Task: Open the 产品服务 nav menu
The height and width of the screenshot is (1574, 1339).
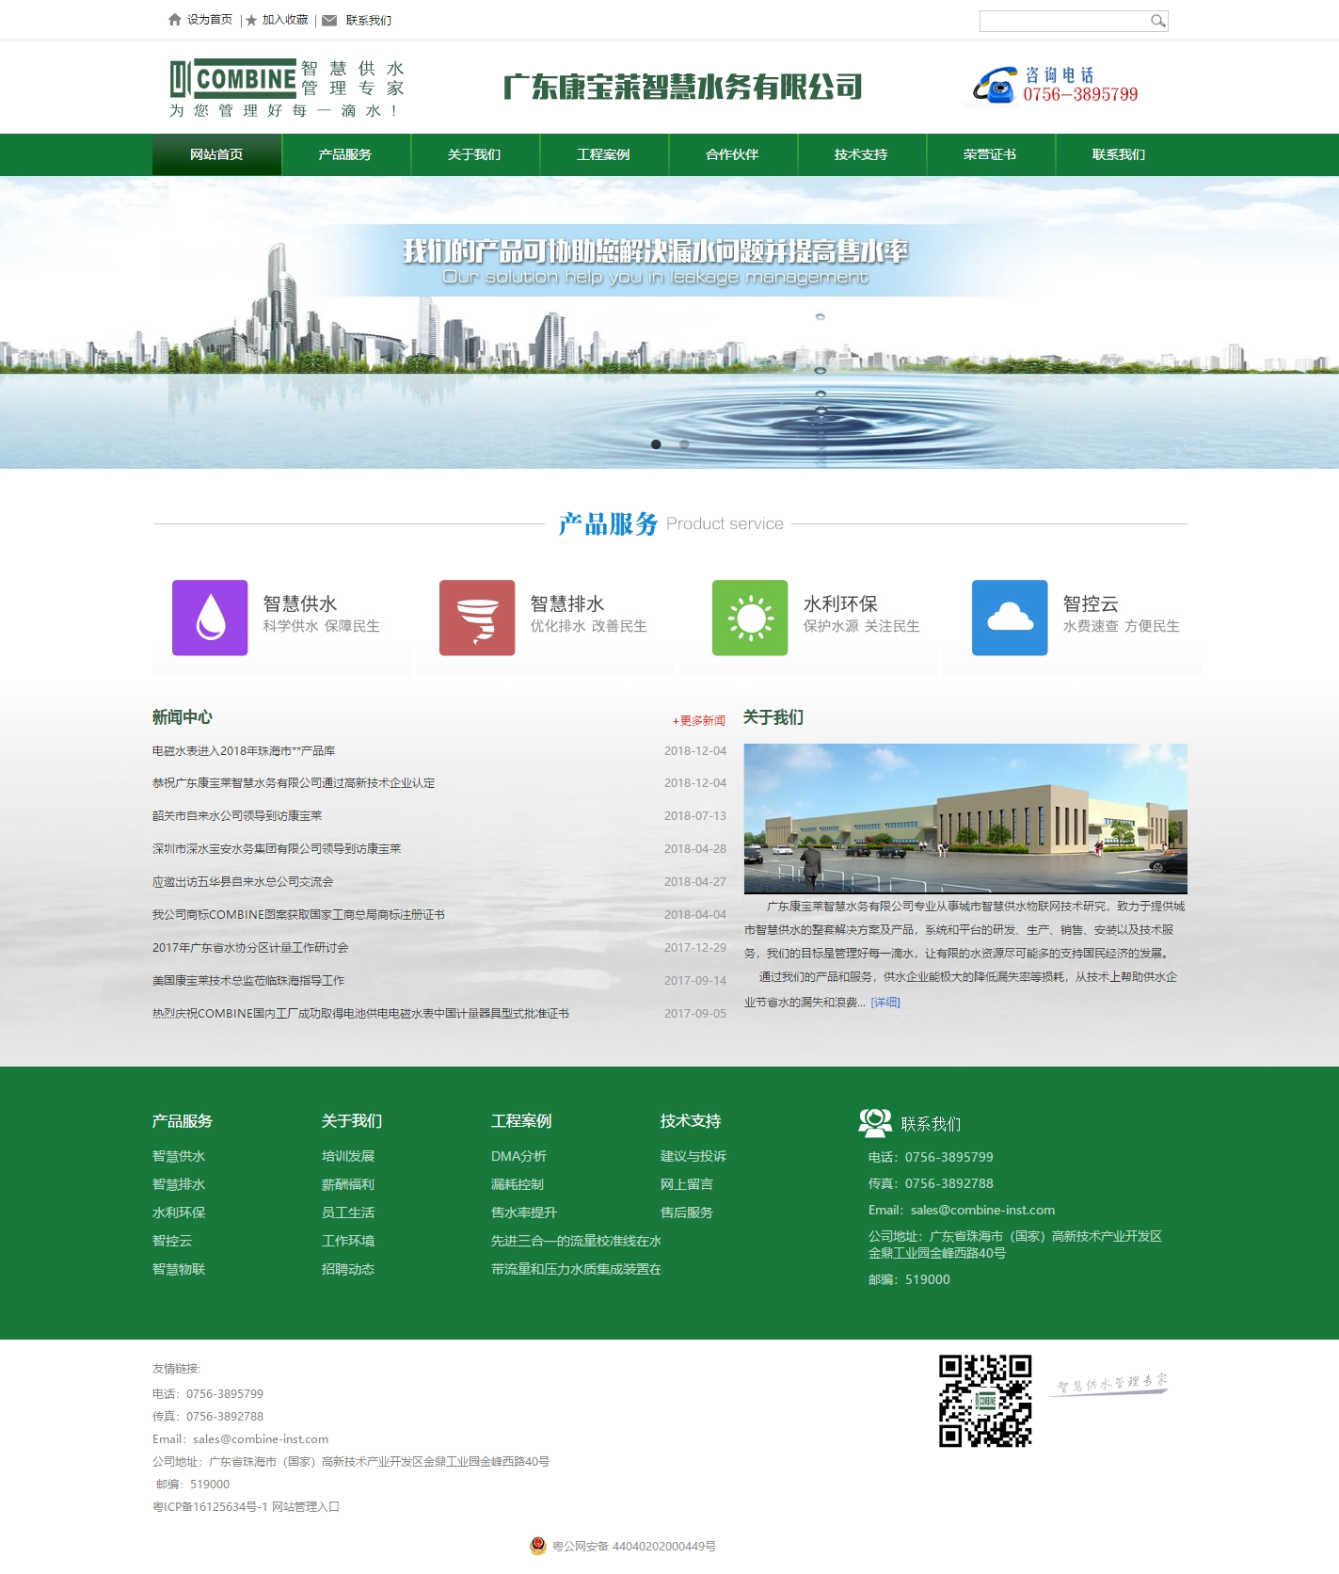Action: coord(345,154)
